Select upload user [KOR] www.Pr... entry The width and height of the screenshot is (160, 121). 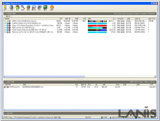pyautogui.click(x=15, y=87)
